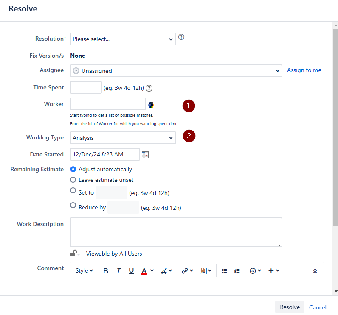Viewport: 338px width, 315px height.
Task: Toggle bold formatting in comment editor
Action: [x=106, y=271]
